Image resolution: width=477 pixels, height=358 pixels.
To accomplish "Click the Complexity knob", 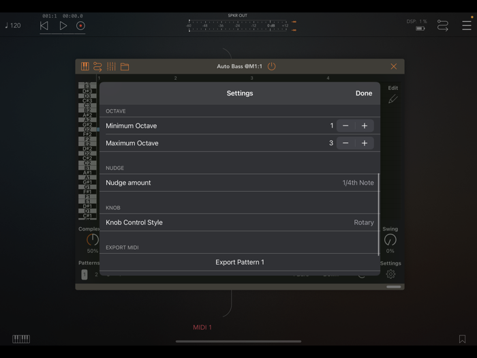I will coord(93,240).
